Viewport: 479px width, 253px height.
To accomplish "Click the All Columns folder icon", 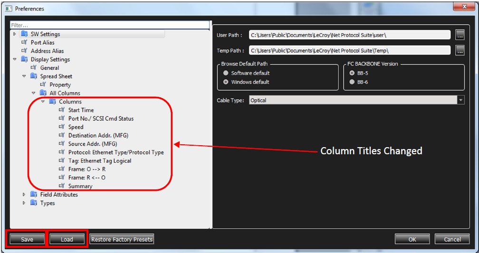I will [x=43, y=93].
